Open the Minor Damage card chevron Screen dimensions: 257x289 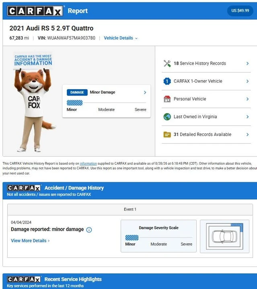[x=145, y=92]
